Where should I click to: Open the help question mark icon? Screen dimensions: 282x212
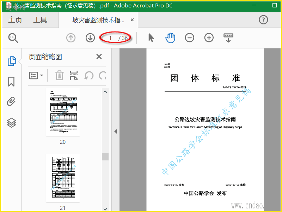point(263,20)
